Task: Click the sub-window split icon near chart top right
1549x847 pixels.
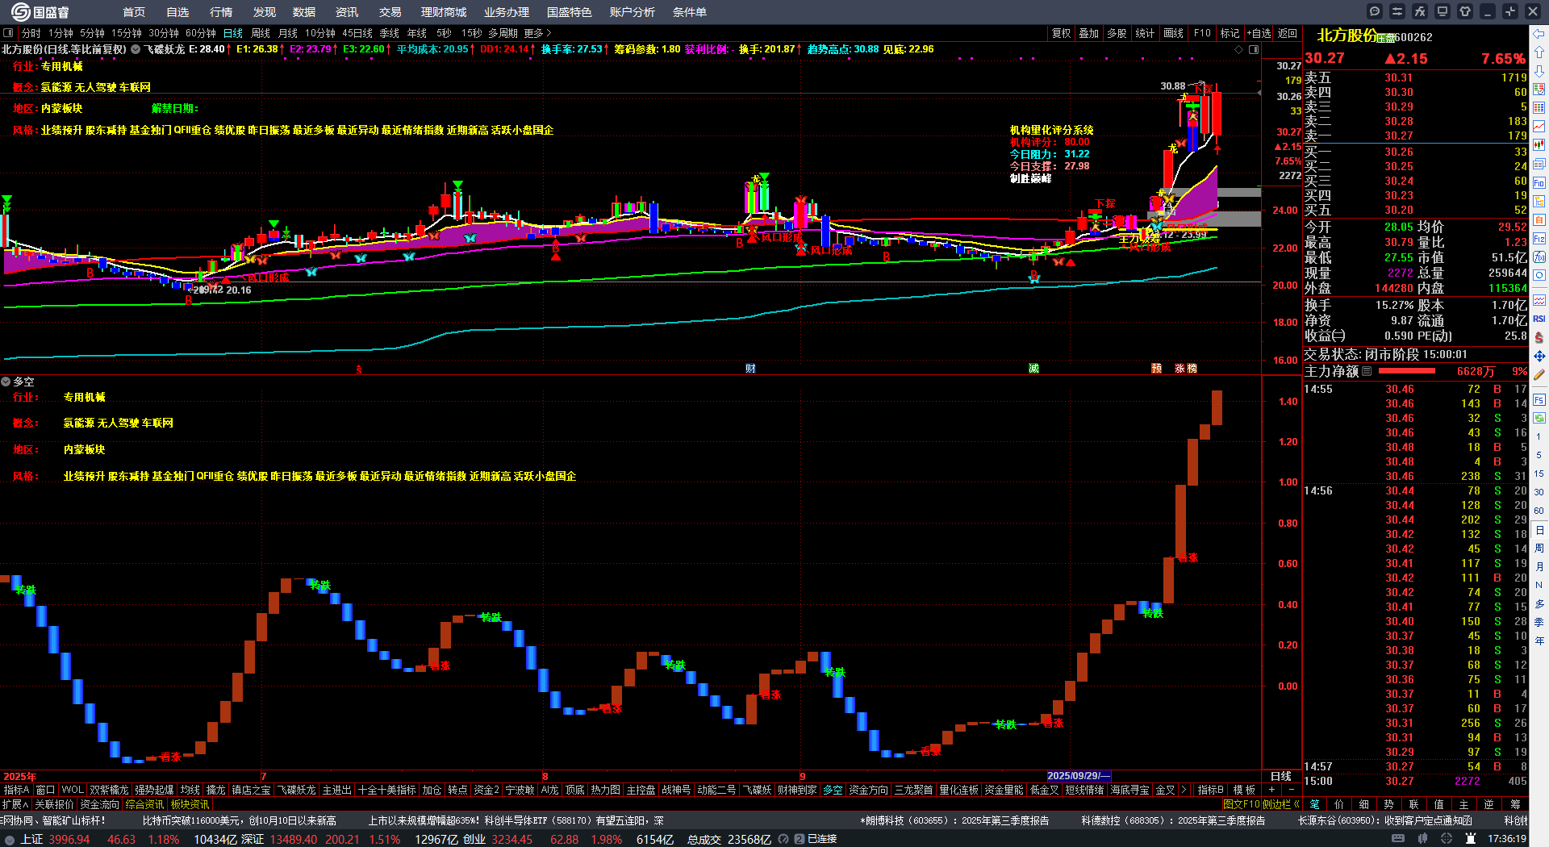Action: coord(1254,50)
